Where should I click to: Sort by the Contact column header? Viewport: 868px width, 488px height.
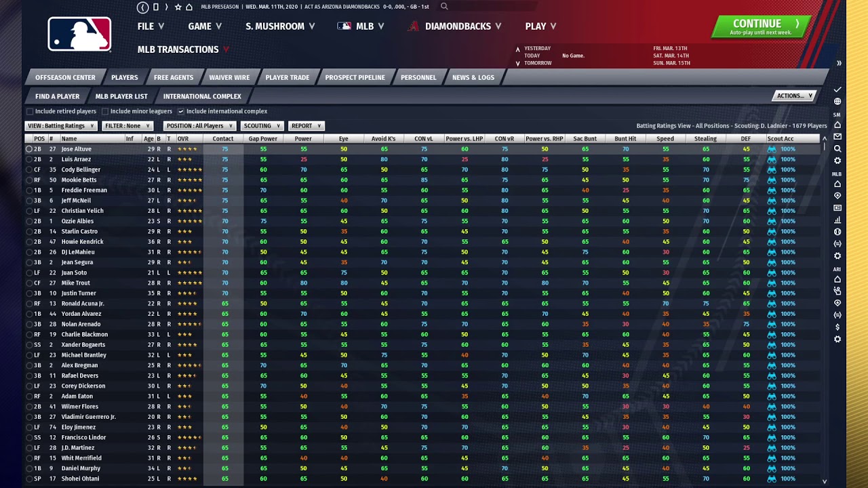(x=223, y=139)
